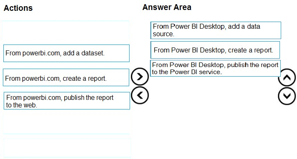
Task: Click the words 'to the web' in the publish action
Action: pos(22,105)
